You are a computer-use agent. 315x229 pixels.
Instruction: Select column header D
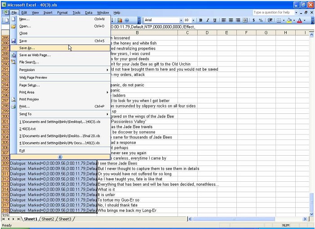pos(207,33)
